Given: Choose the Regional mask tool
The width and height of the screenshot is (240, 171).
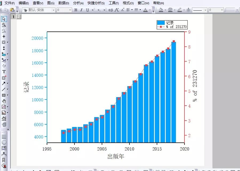Looking at the screenshot, I should click(4, 60).
